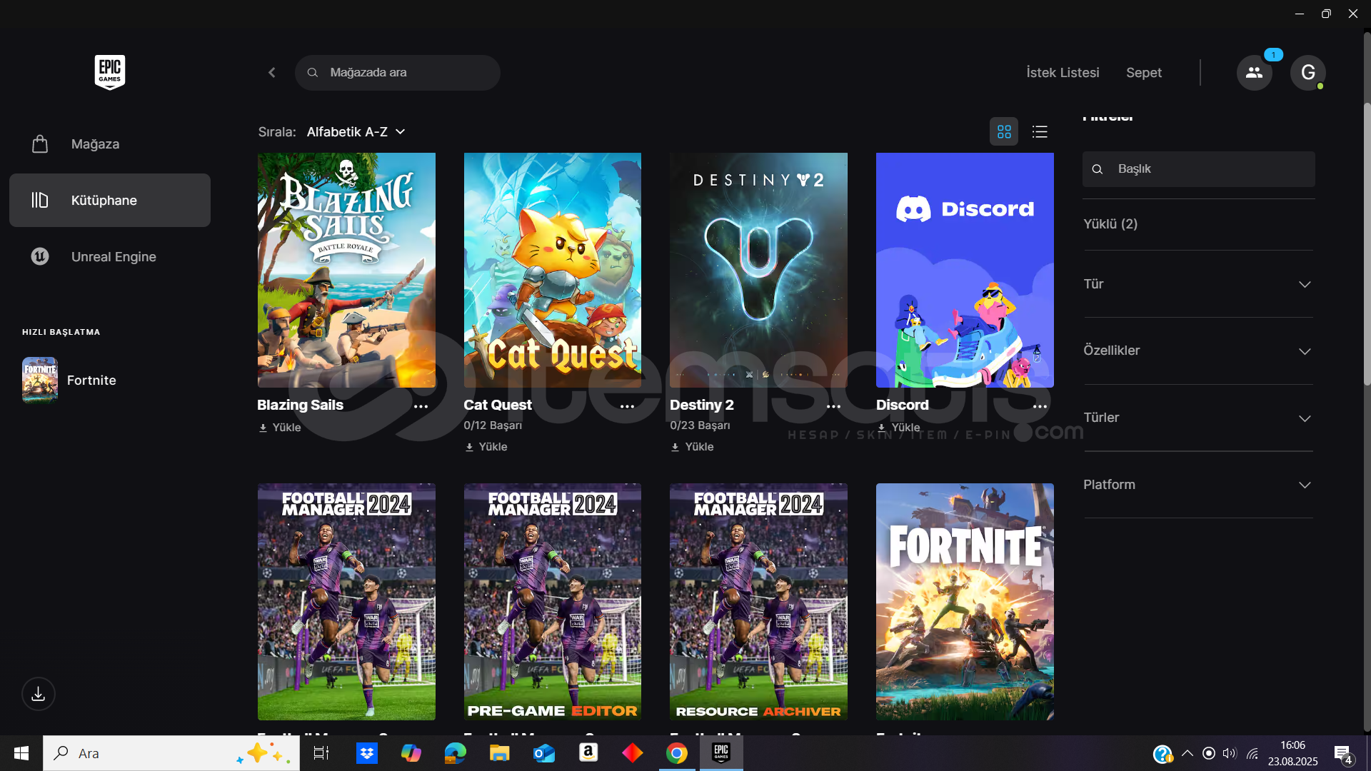Switch to list view layout
The width and height of the screenshot is (1371, 771).
[x=1040, y=132]
